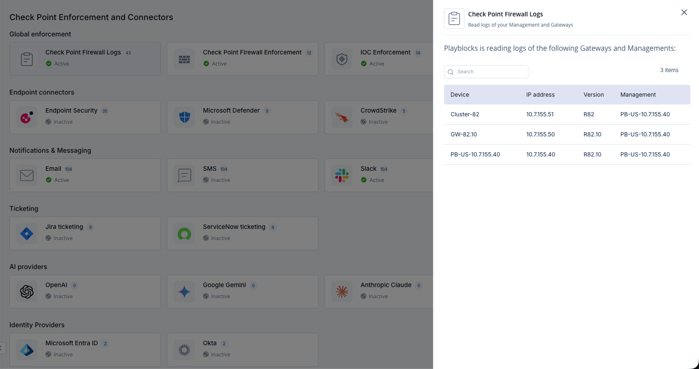Open the ServiceNow ticketing icon
Image resolution: width=699 pixels, height=369 pixels.
click(184, 234)
